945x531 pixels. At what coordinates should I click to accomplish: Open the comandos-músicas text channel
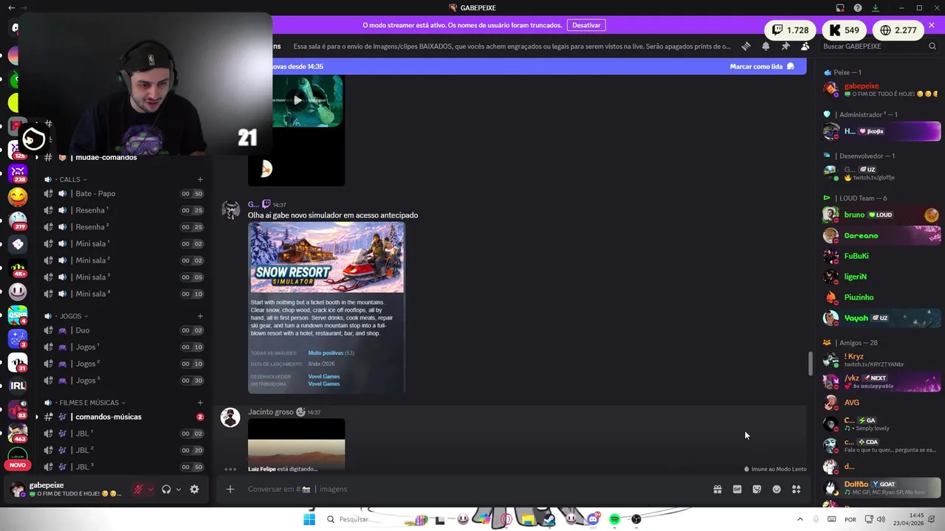tap(123, 417)
